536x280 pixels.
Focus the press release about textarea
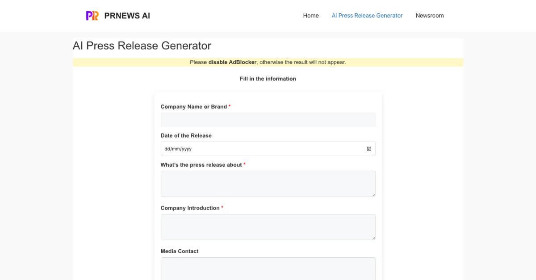[x=268, y=184]
